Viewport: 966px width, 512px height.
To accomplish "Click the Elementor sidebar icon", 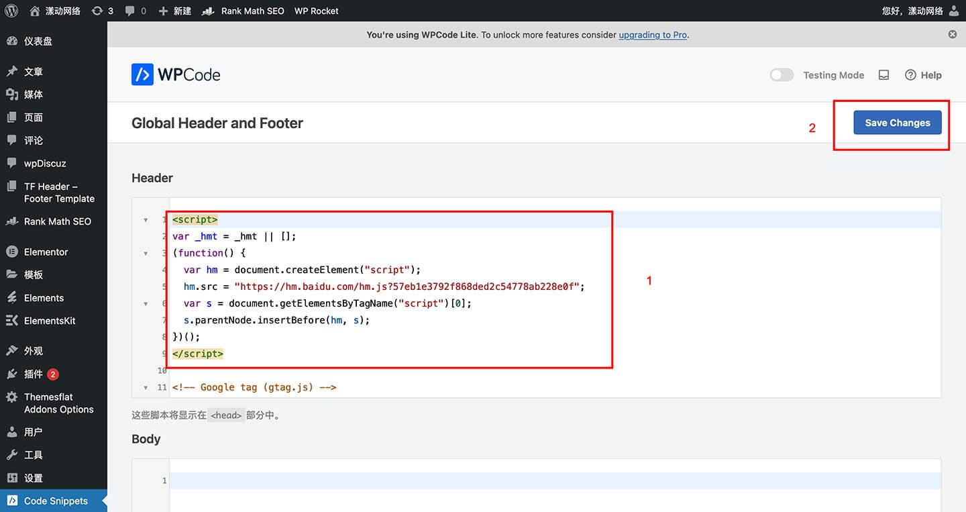I will click(x=12, y=252).
